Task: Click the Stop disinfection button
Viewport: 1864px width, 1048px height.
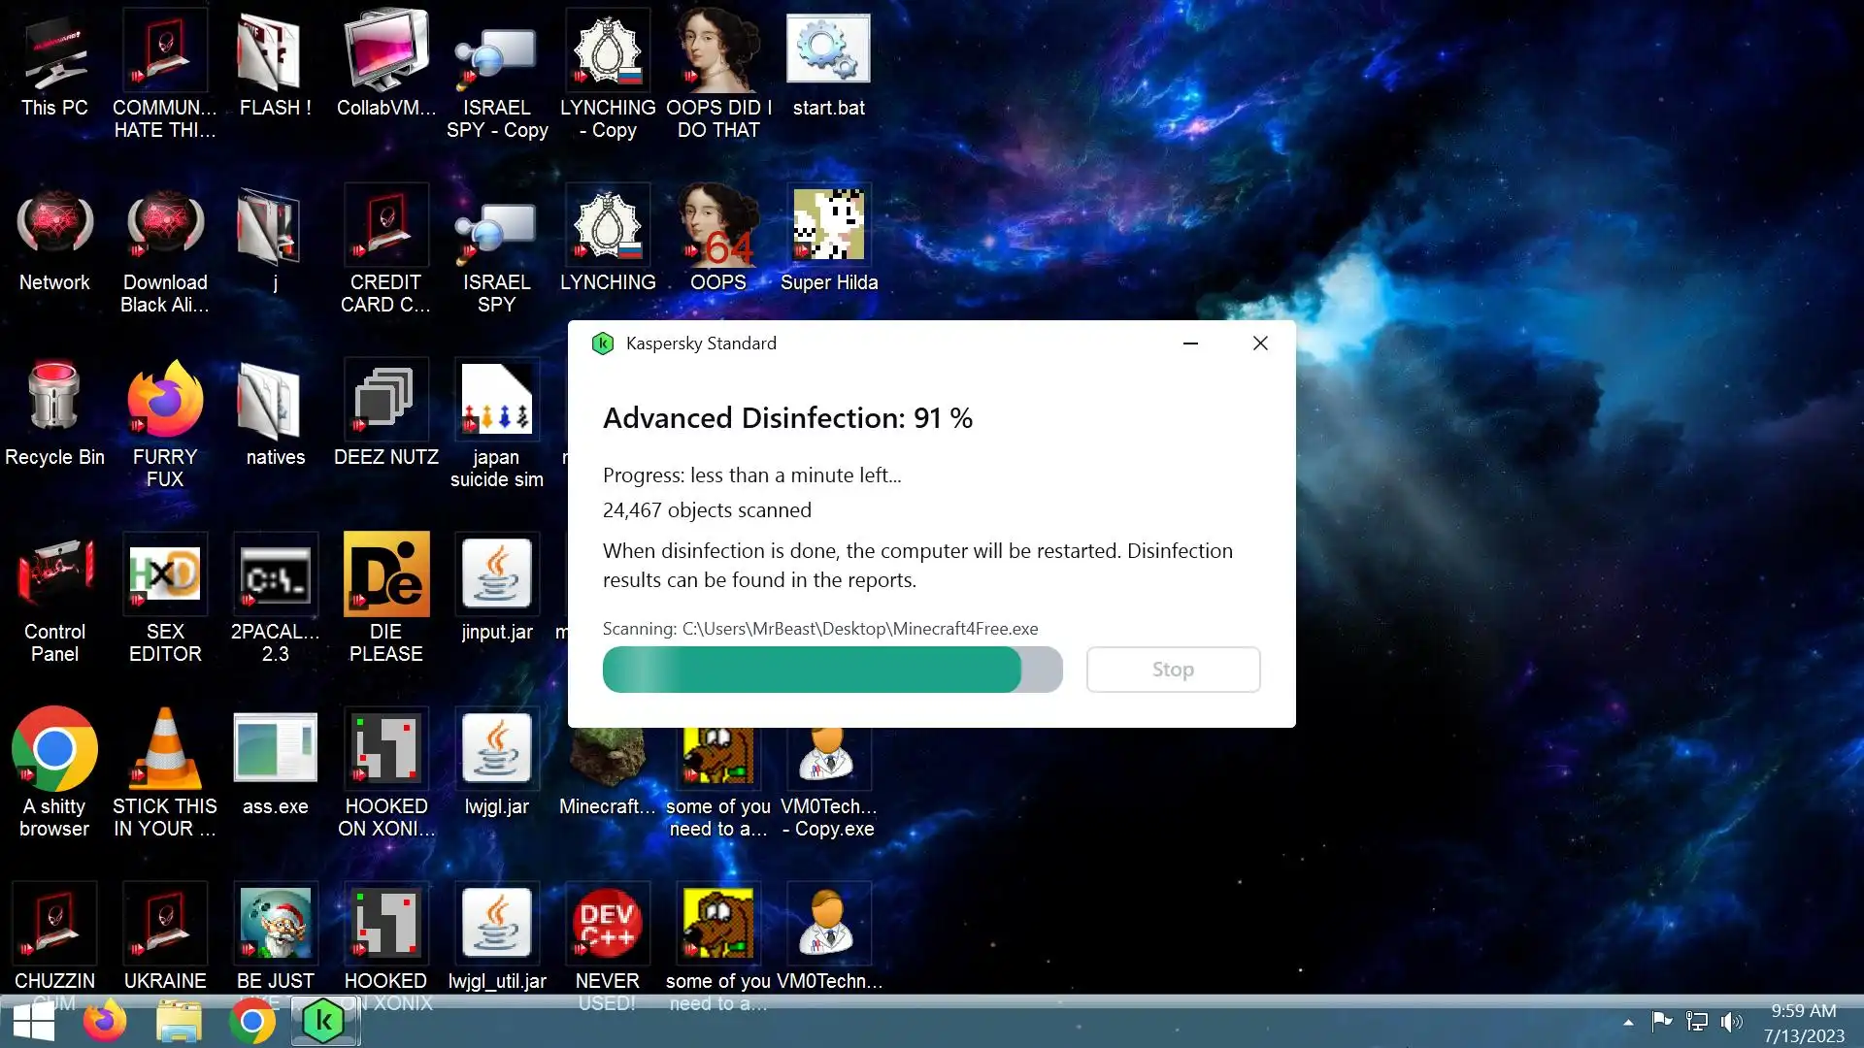Action: pyautogui.click(x=1173, y=670)
